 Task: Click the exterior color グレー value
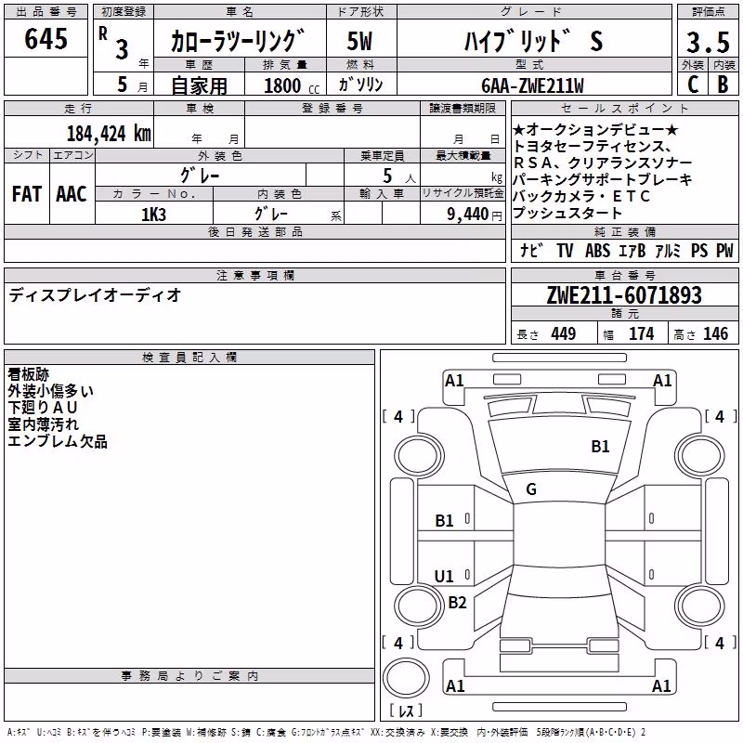coord(200,176)
